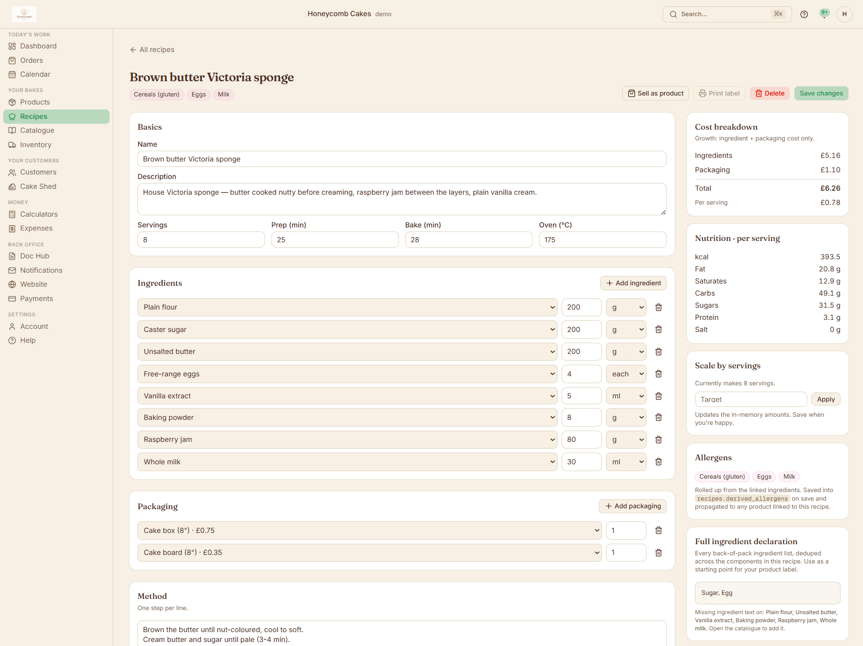Go to Expenses in sidebar
Image resolution: width=863 pixels, height=646 pixels.
click(x=56, y=228)
